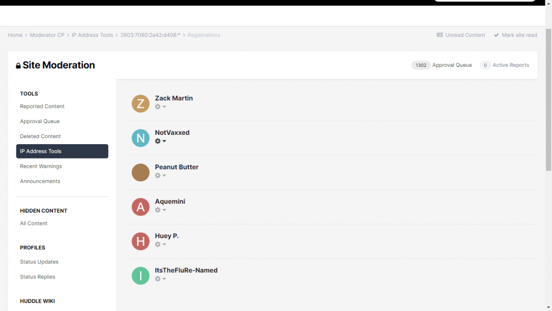Click the Unread Content newspaper icon
The height and width of the screenshot is (311, 552).
[x=440, y=35]
